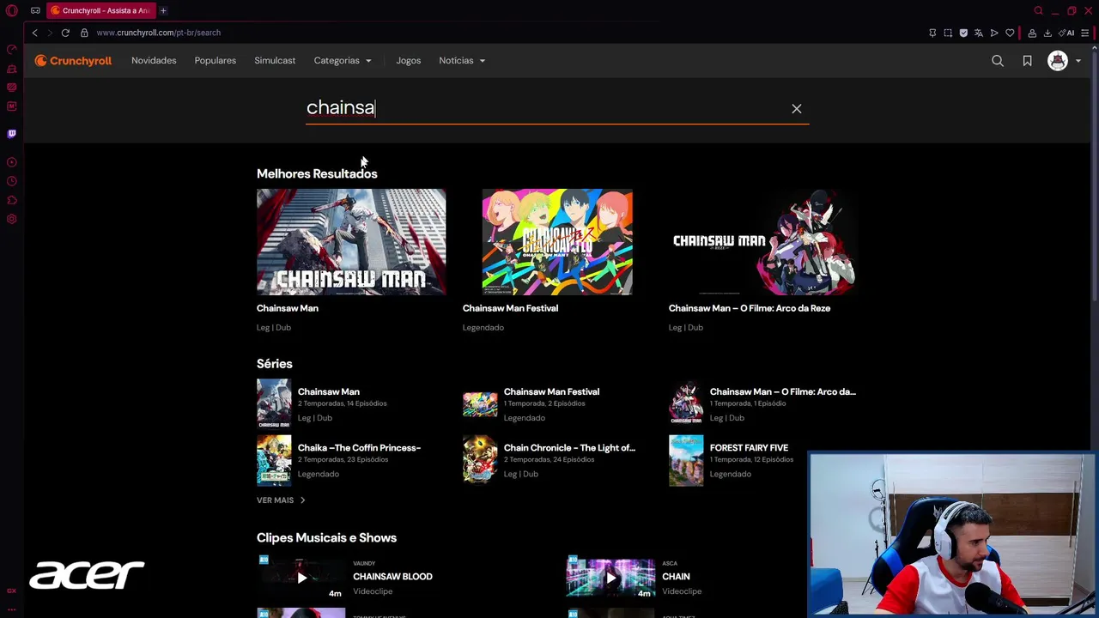1099x618 pixels.
Task: Open the Simulcast menu item
Action: tap(275, 61)
